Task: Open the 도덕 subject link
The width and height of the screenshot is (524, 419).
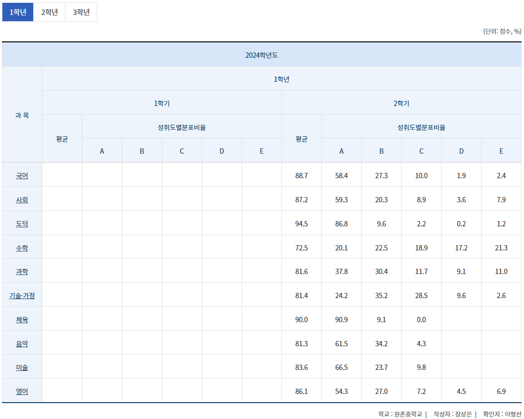Action: [22, 224]
